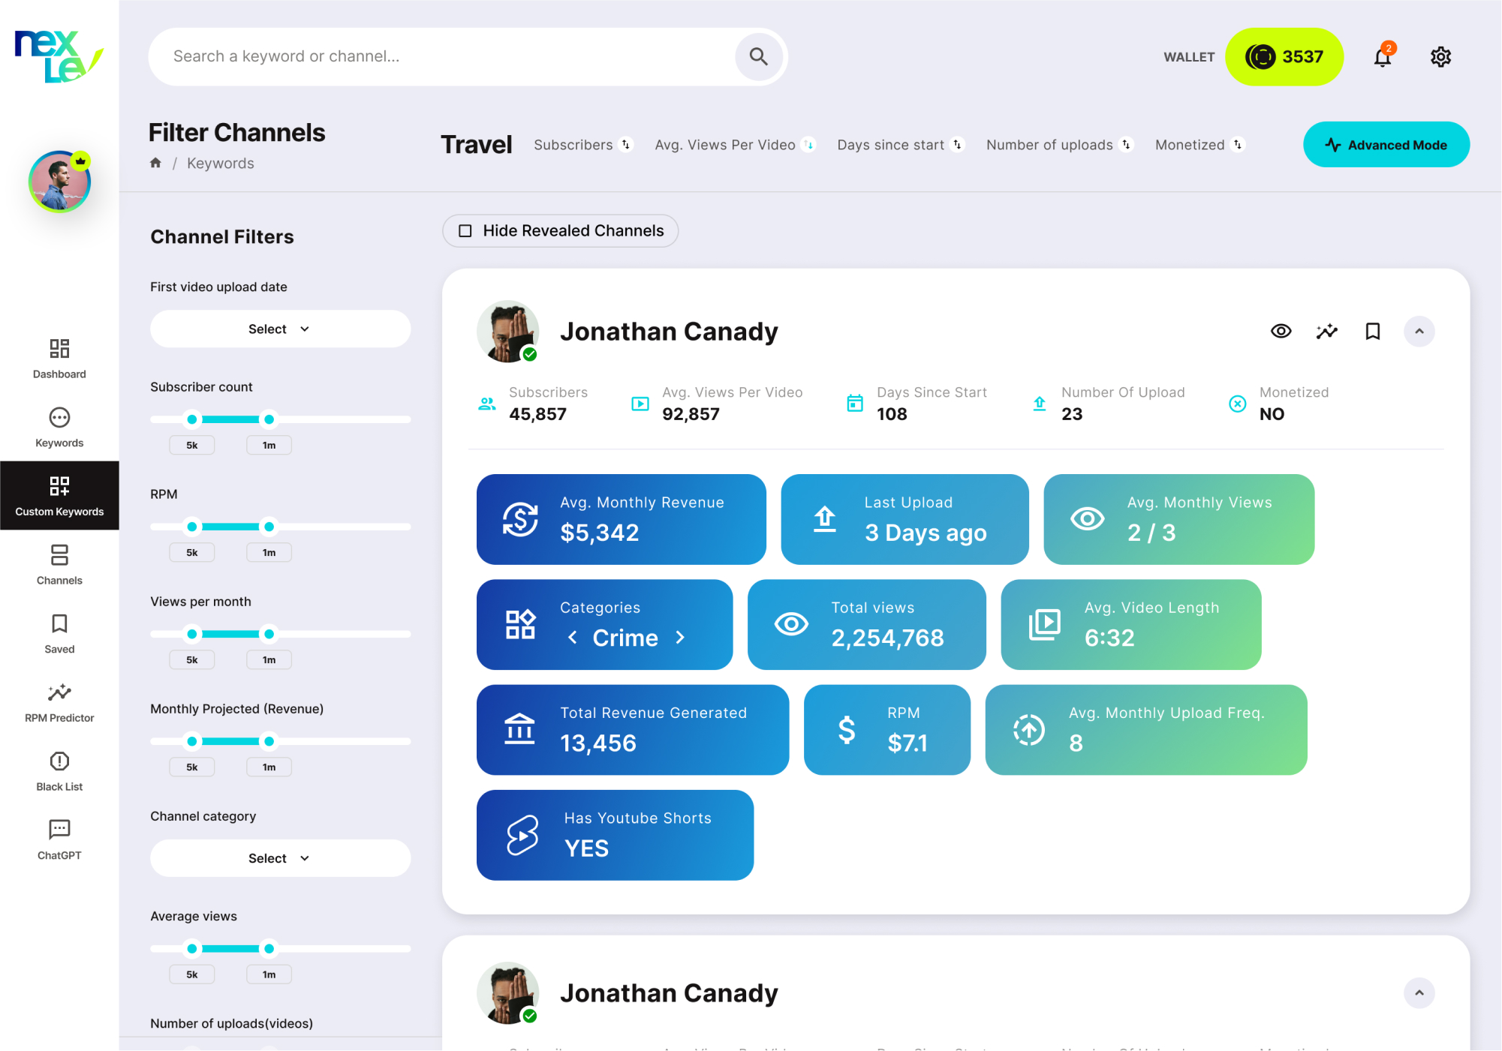Check Hide Revealed Channels box

[x=465, y=231]
